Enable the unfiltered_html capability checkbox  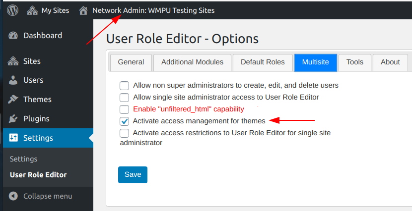point(124,109)
